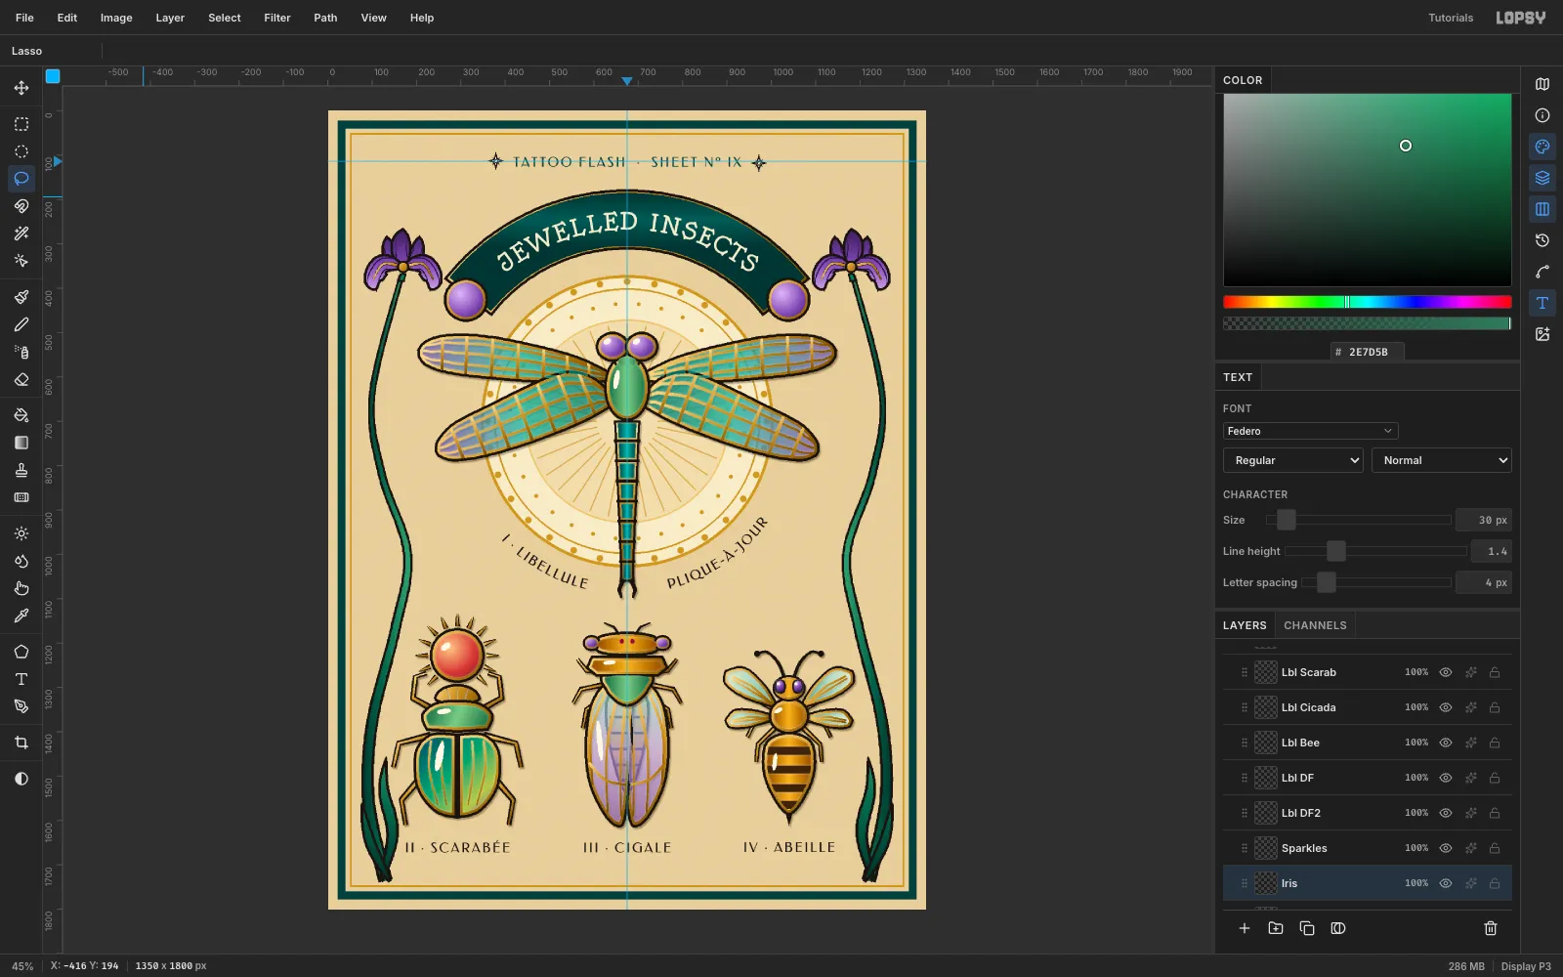Select the Text tool in the toolbar

21,679
